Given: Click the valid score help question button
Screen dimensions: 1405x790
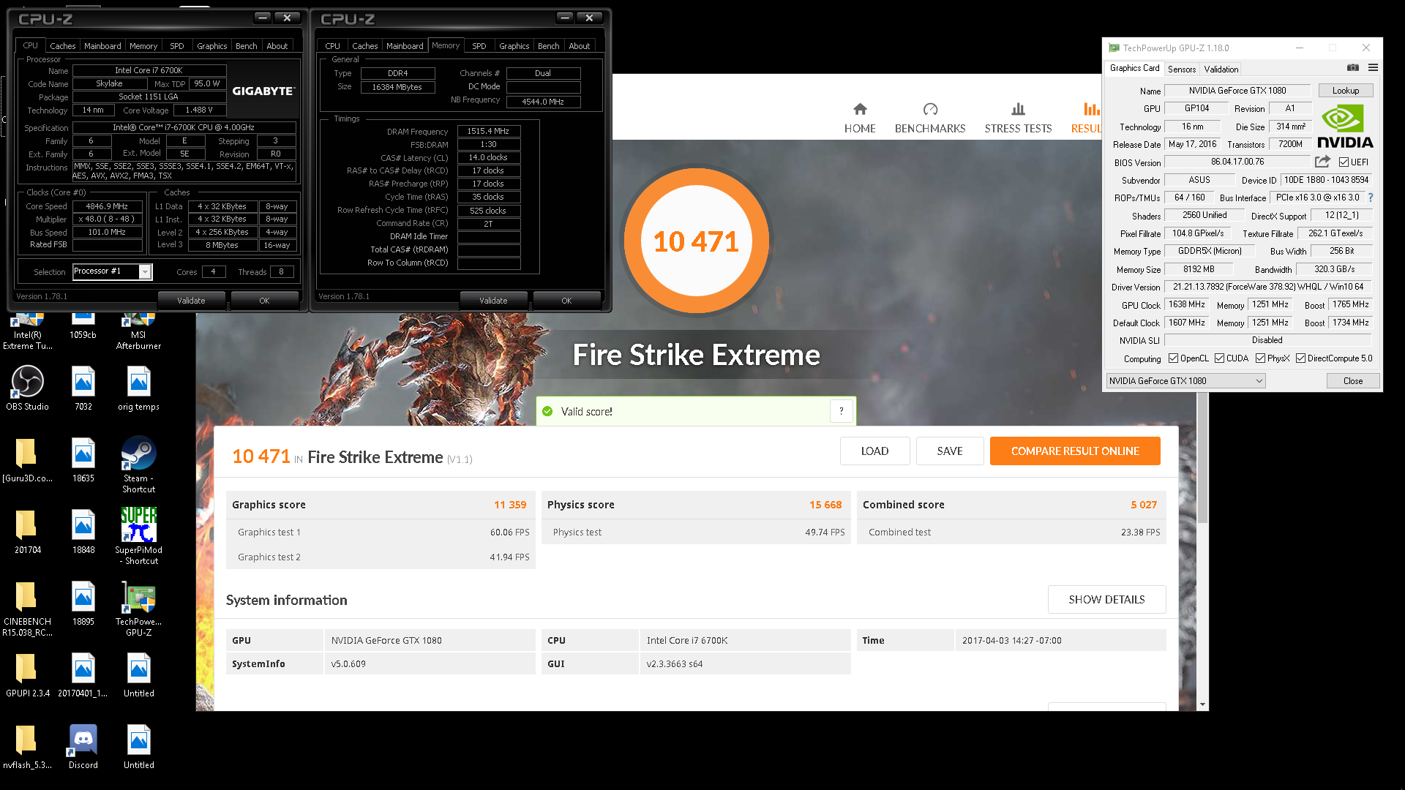Looking at the screenshot, I should click(x=842, y=411).
